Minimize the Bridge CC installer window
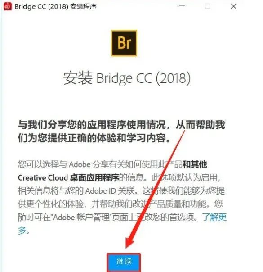 (182, 6)
